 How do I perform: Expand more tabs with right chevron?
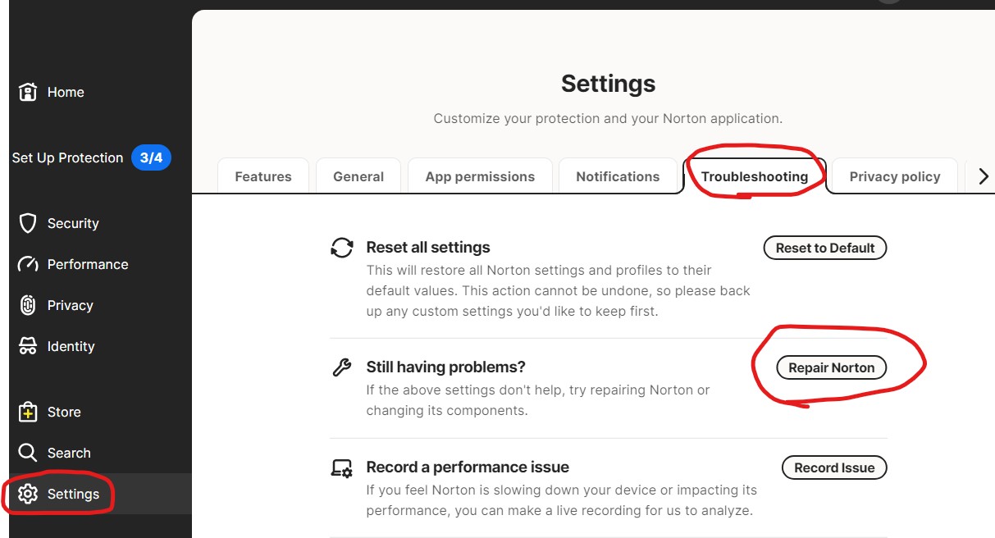click(x=984, y=176)
